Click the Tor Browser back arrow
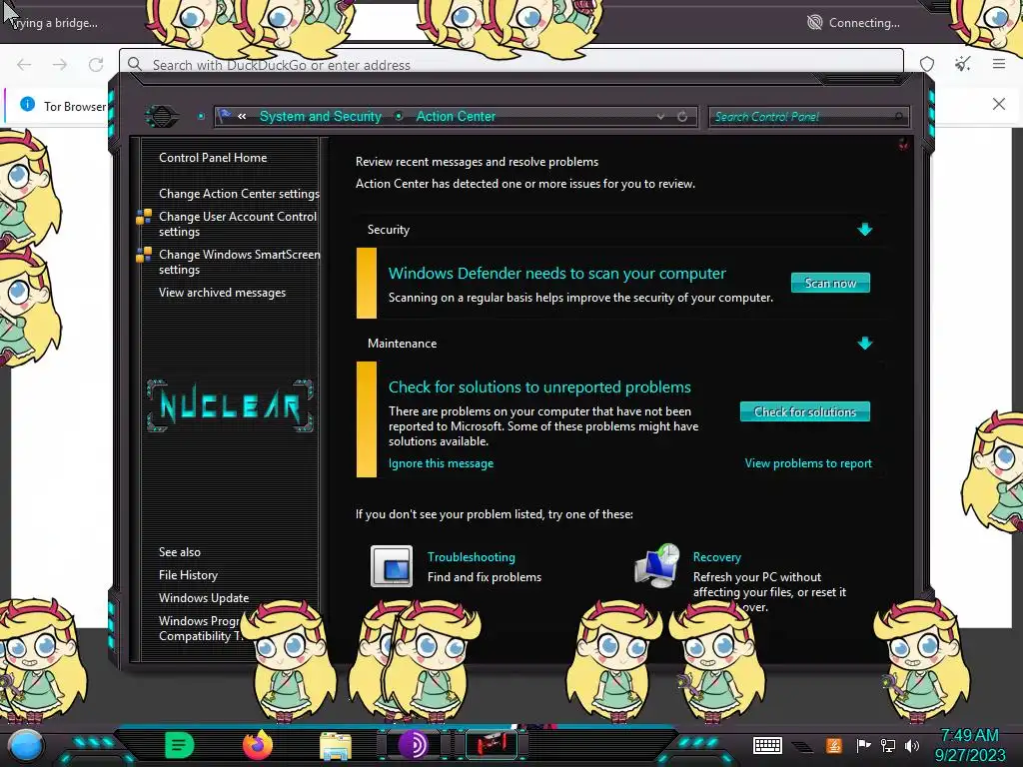Viewport: 1023px width, 767px height. (24, 64)
